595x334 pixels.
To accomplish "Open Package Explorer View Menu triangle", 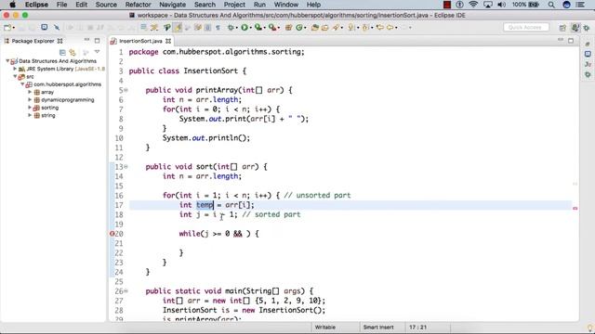I will tap(97, 52).
